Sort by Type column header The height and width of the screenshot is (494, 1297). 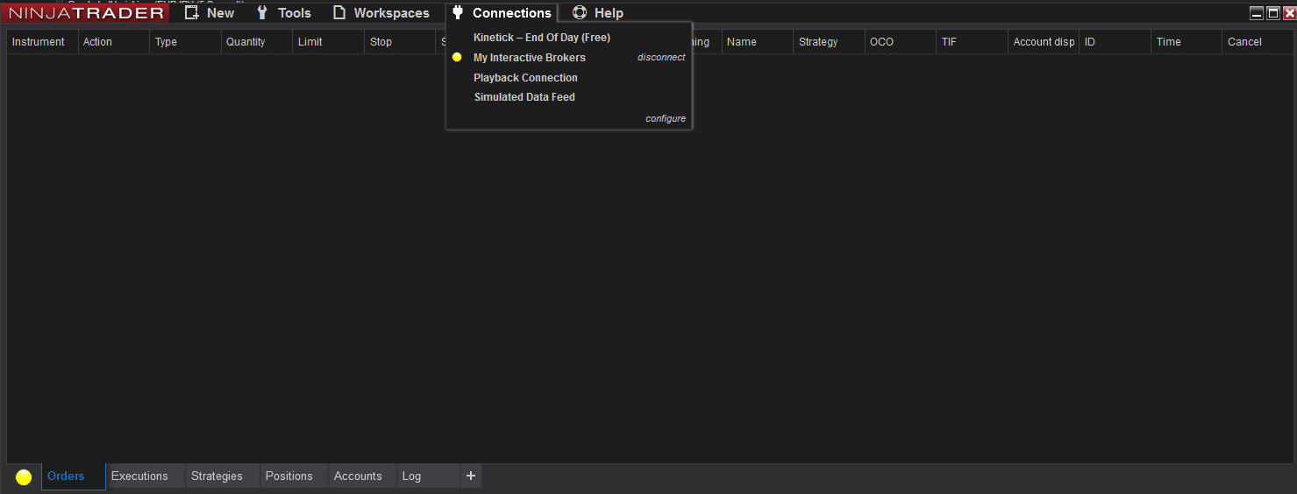[x=185, y=41]
